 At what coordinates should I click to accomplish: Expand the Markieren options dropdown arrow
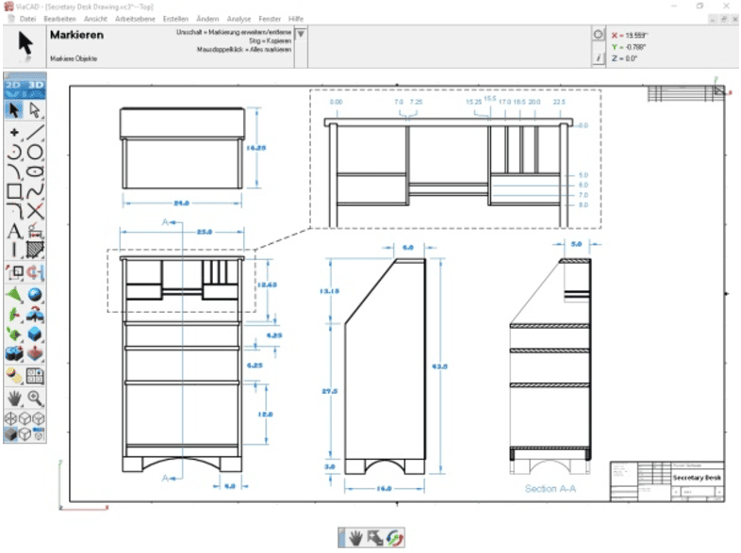301,35
